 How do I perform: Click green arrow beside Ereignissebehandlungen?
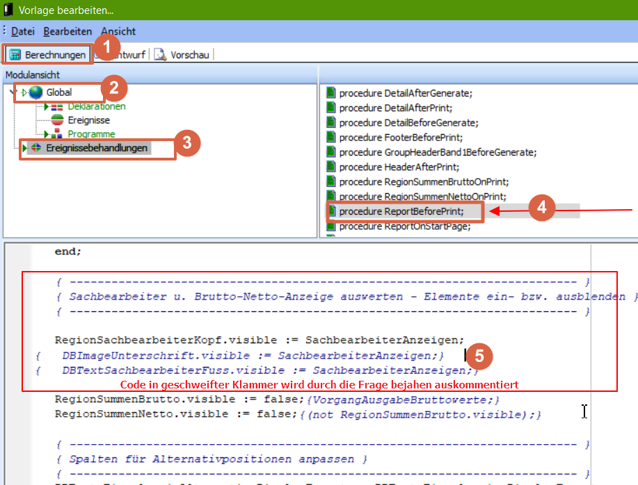(x=24, y=147)
